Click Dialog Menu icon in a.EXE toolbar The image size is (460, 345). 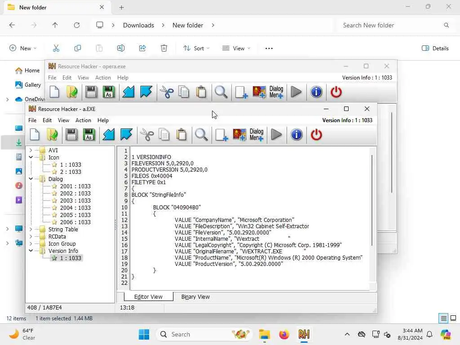pyautogui.click(x=257, y=135)
